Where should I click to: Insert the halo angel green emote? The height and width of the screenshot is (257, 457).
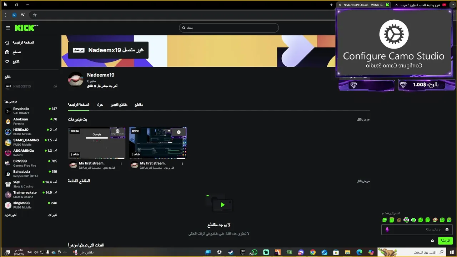pyautogui.click(x=392, y=220)
